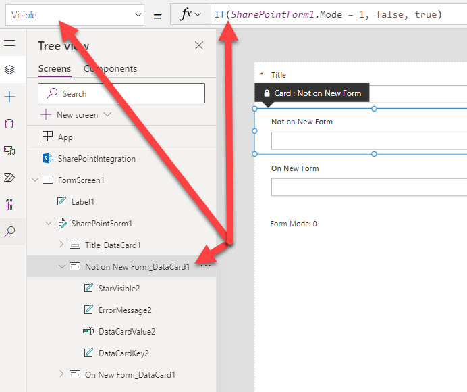Screen dimensions: 467x392
Task: Open Advanced tools icon in sidebar
Action: [x=9, y=205]
